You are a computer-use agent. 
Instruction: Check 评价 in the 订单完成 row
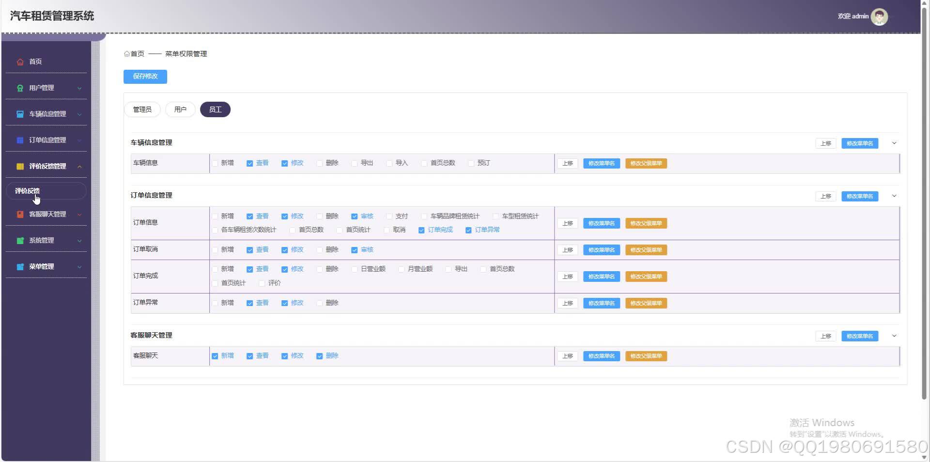[x=262, y=283]
